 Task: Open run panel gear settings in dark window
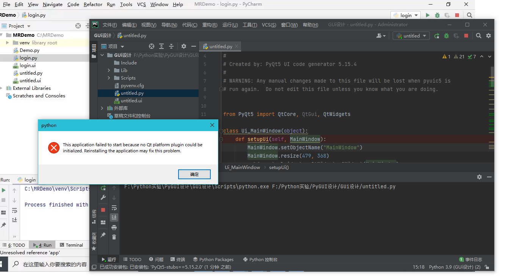479,177
